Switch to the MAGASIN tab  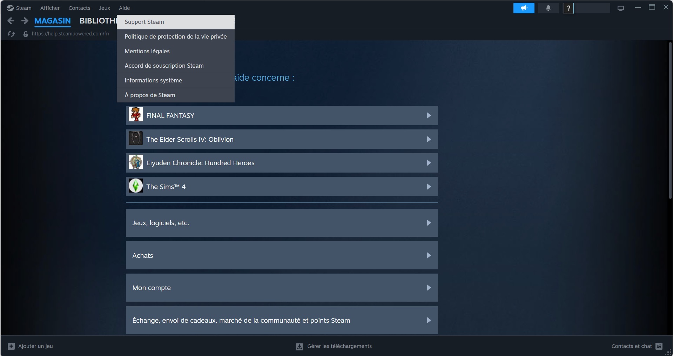coord(53,21)
